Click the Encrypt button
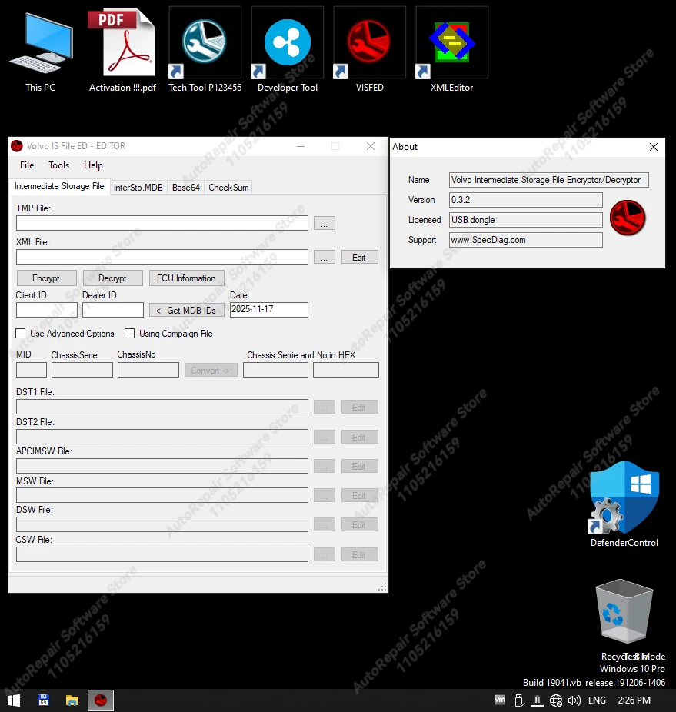 tap(46, 278)
